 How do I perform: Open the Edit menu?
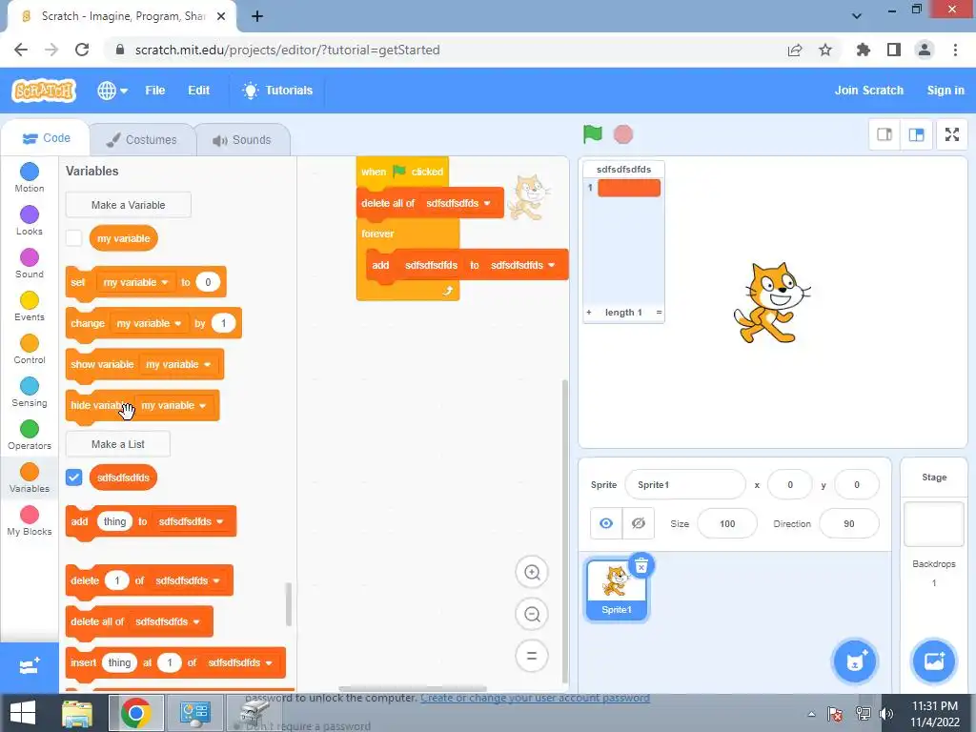coord(198,91)
